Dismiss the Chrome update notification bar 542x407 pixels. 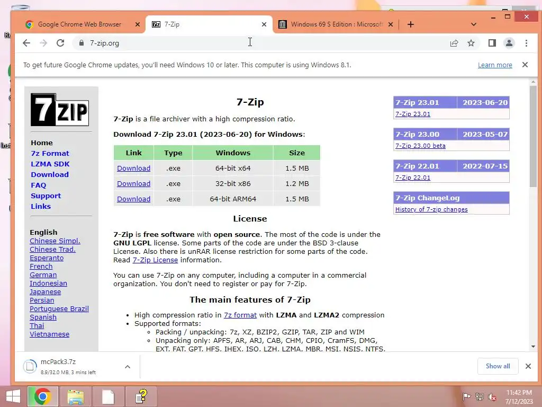(x=525, y=65)
